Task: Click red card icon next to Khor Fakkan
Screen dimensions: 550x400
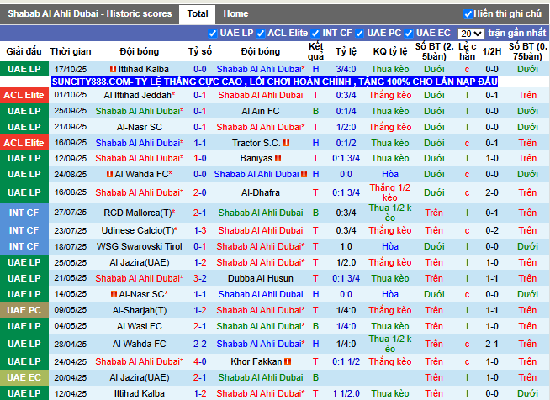Action: [288, 361]
